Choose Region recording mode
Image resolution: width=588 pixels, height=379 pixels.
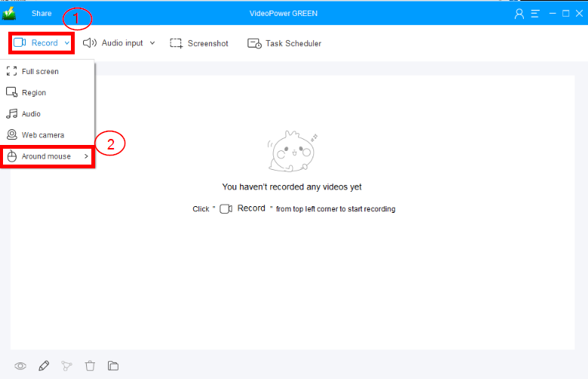[x=48, y=93]
